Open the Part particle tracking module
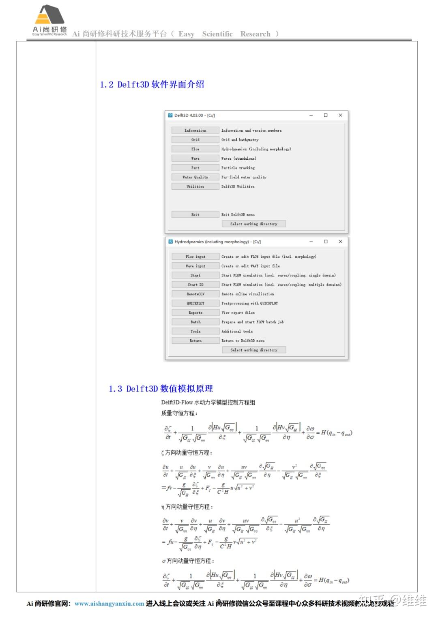Viewport: 438px width, 619px height. tap(195, 167)
